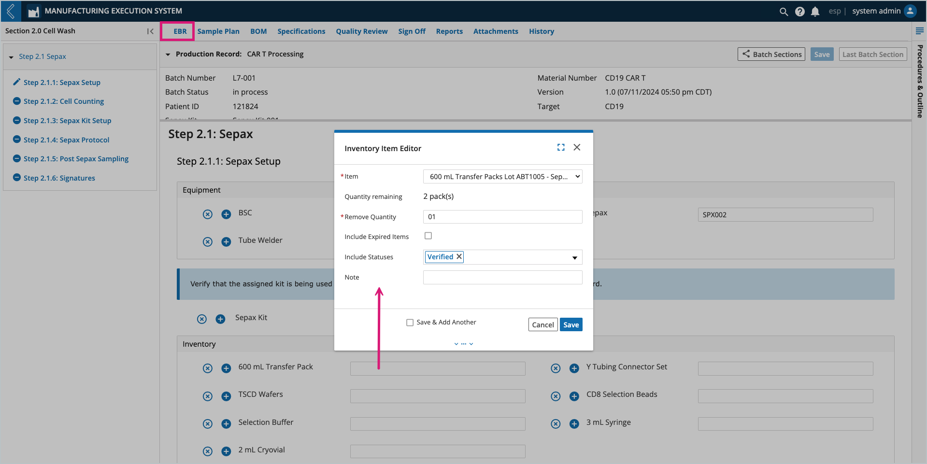The width and height of the screenshot is (927, 464).
Task: Expand Inventory Item Editor to fullscreen
Action: pos(561,147)
